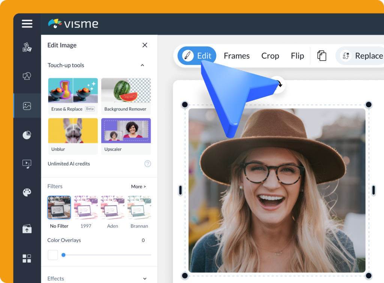This screenshot has width=384, height=283.
Task: Select the Flip option
Action: pos(297,56)
